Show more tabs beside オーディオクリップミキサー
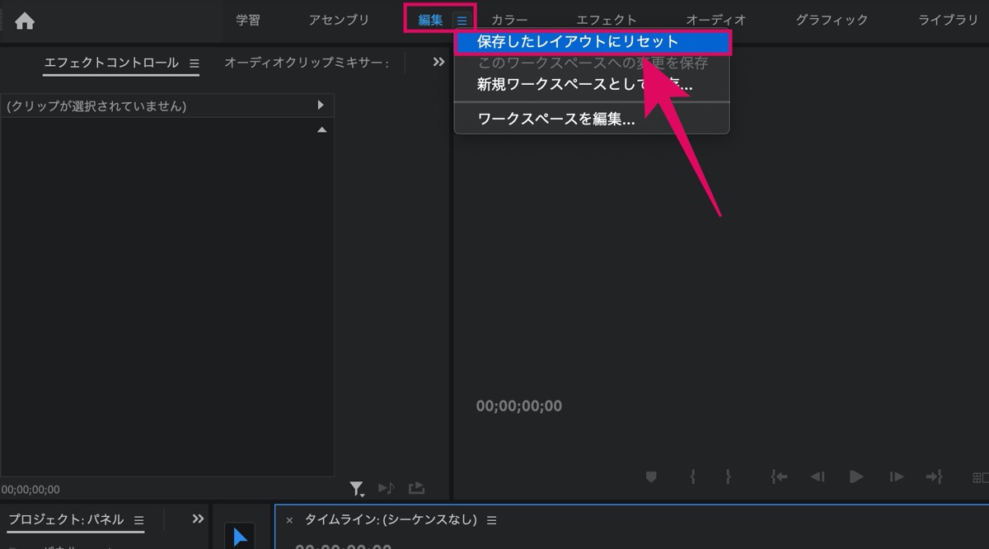The width and height of the screenshot is (989, 549). pyautogui.click(x=438, y=63)
